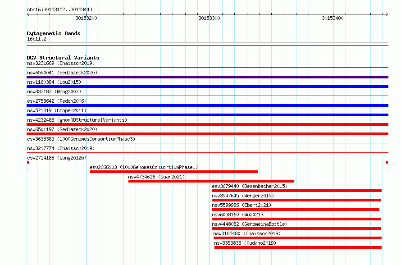Screen dimensions: 401x265
Task: Click the nsv1160384 (Lou2015) label
Action: point(54,82)
